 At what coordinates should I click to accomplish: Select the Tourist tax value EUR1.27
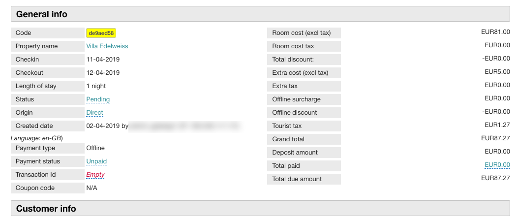497,126
